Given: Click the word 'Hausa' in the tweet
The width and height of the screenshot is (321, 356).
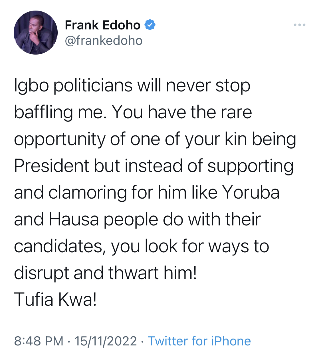Looking at the screenshot, I should [74, 219].
